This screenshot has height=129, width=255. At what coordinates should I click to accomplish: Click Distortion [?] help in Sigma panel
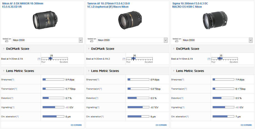(x=182, y=98)
